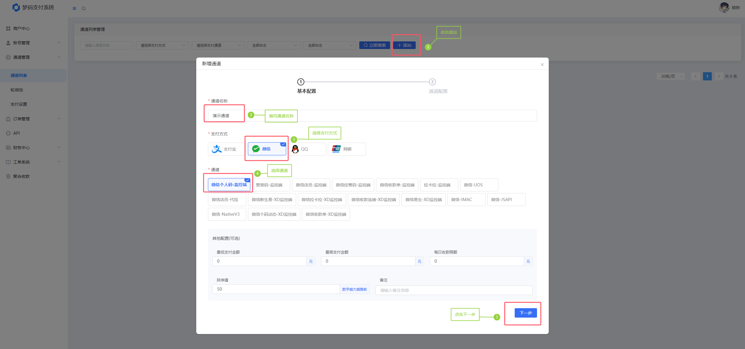This screenshot has width=745, height=349.
Task: Click the 立即搜索 button
Action: (375, 45)
